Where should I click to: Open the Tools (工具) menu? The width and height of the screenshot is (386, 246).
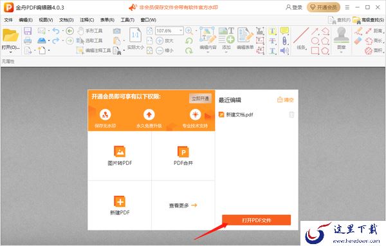coord(127,20)
